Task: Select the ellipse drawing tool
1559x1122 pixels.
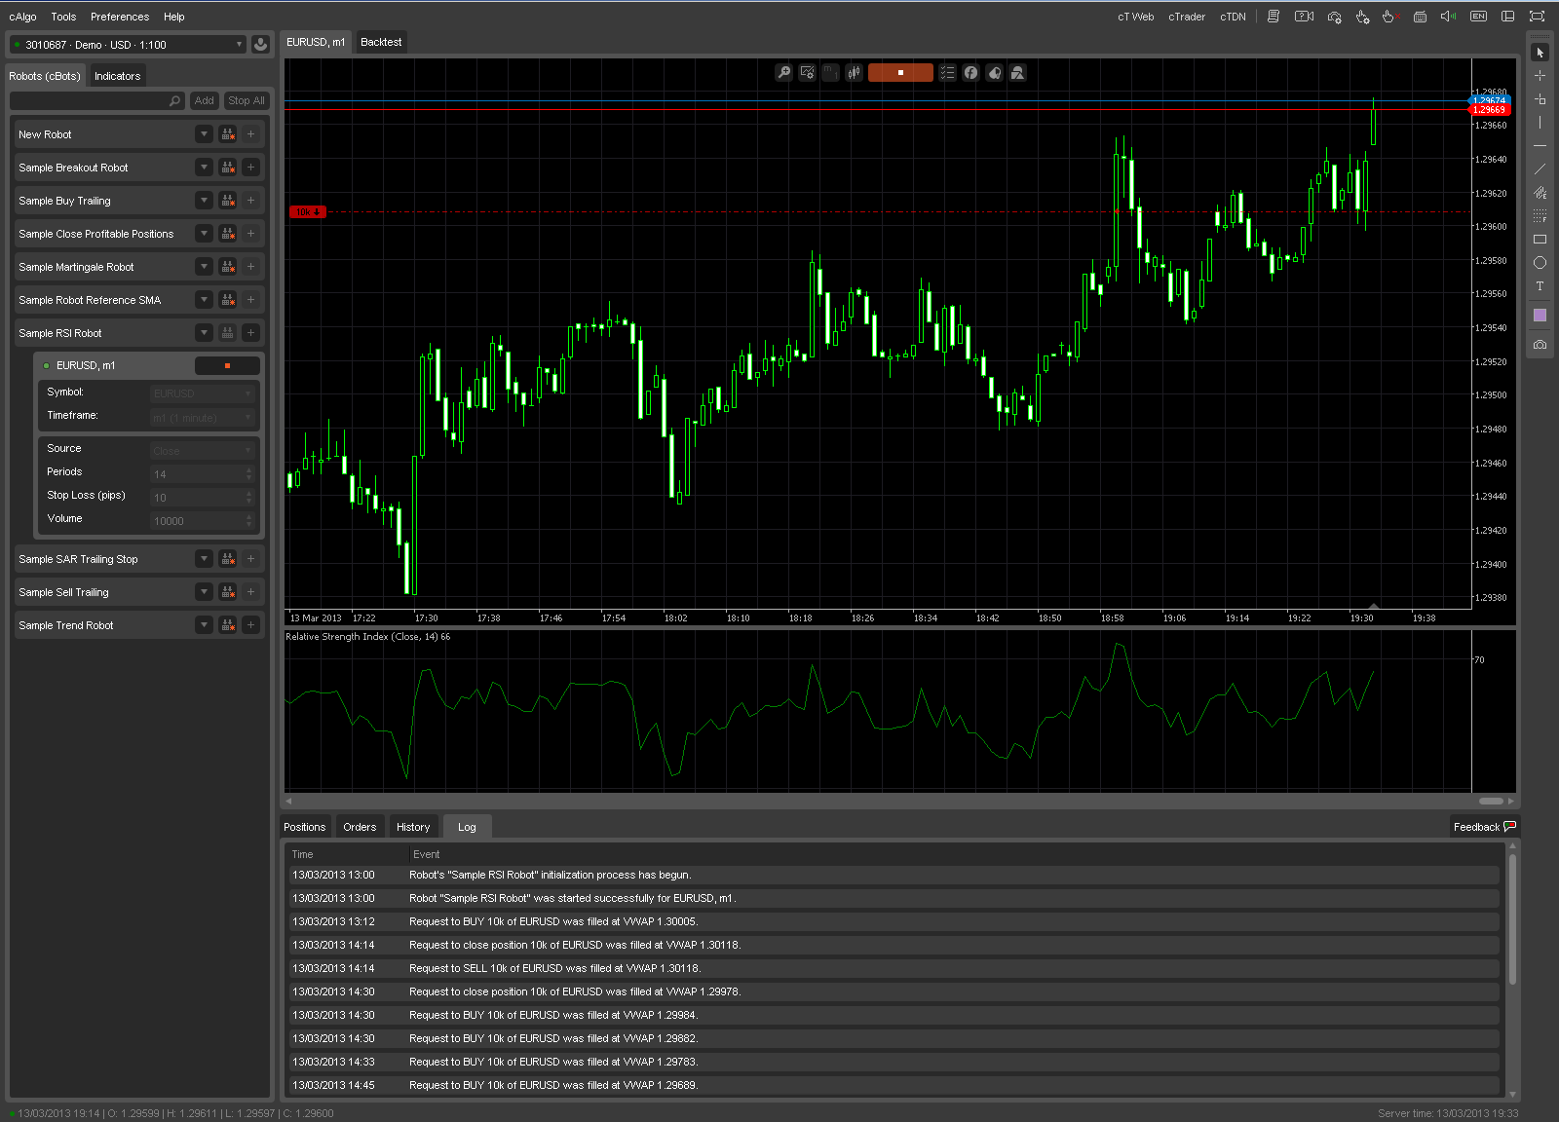Action: click(x=1540, y=263)
